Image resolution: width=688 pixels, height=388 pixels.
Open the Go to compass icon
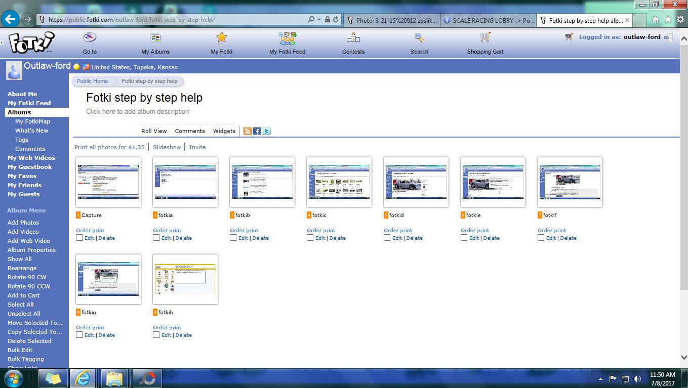(90, 38)
